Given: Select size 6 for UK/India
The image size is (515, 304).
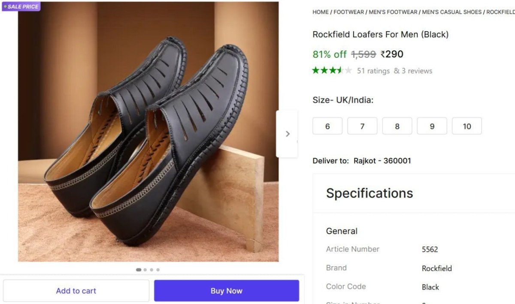Looking at the screenshot, I should coord(327,126).
